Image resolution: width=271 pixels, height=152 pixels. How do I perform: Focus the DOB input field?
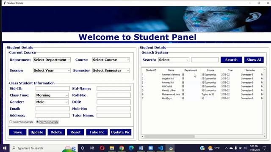114,102
